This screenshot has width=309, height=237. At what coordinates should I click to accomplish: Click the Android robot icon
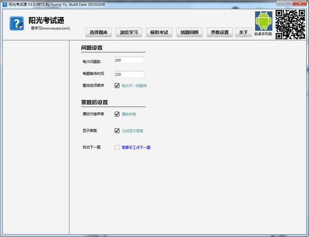[263, 21]
